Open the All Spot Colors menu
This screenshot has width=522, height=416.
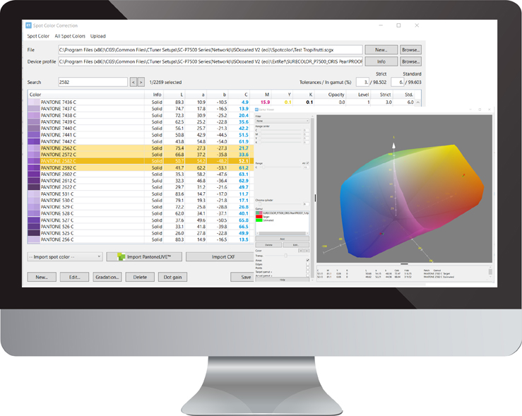click(x=69, y=36)
